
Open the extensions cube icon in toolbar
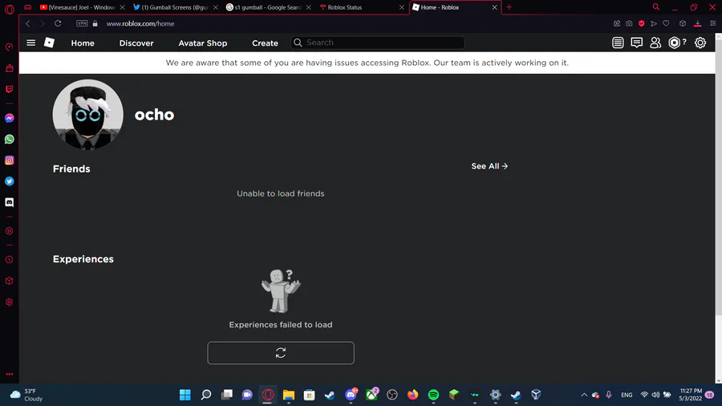pyautogui.click(x=683, y=23)
